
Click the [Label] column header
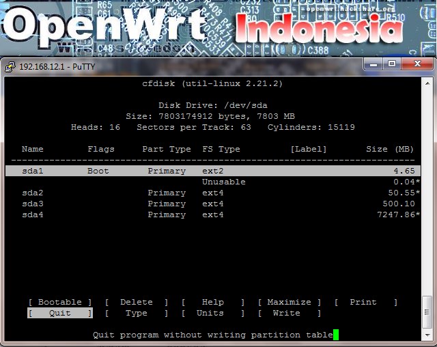(309, 149)
